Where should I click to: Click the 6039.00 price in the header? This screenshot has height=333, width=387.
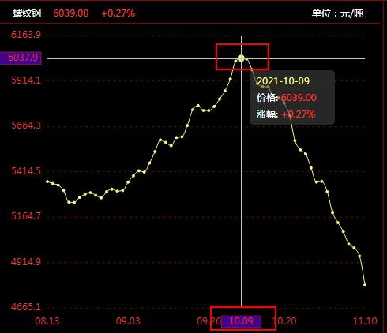[71, 13]
